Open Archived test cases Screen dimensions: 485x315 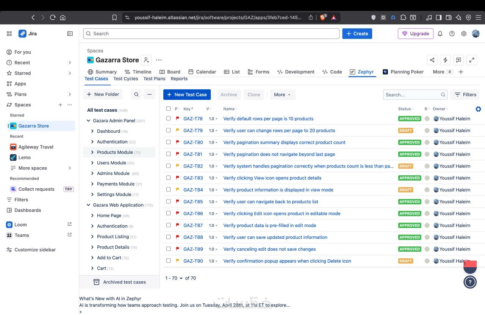(119, 282)
